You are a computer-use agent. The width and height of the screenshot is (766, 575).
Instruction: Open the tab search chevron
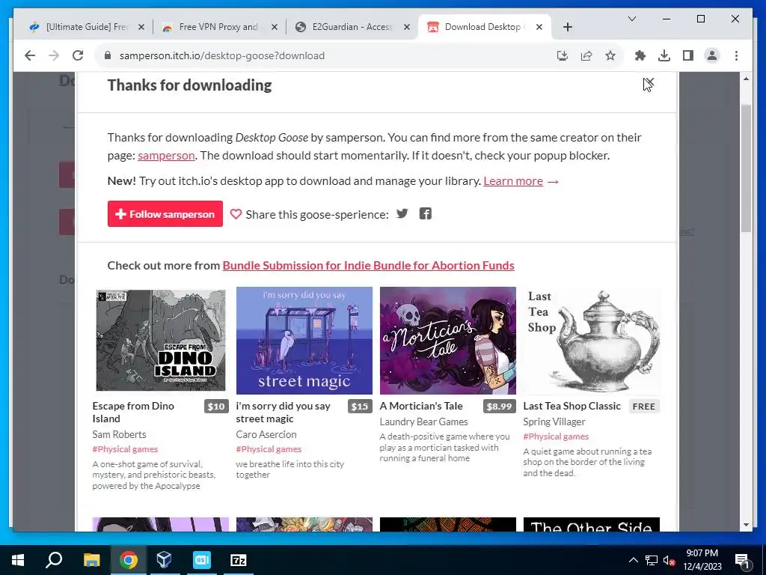631,19
